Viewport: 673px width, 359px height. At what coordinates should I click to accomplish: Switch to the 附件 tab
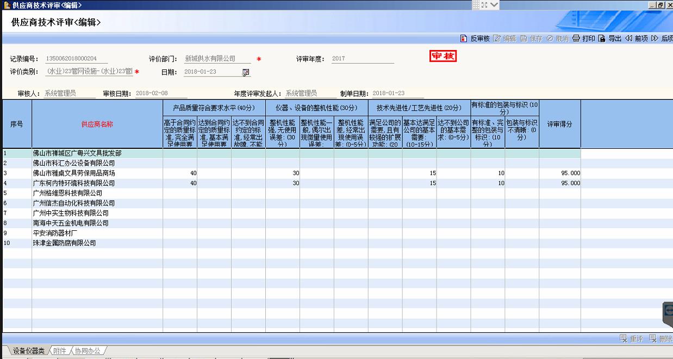(60, 351)
